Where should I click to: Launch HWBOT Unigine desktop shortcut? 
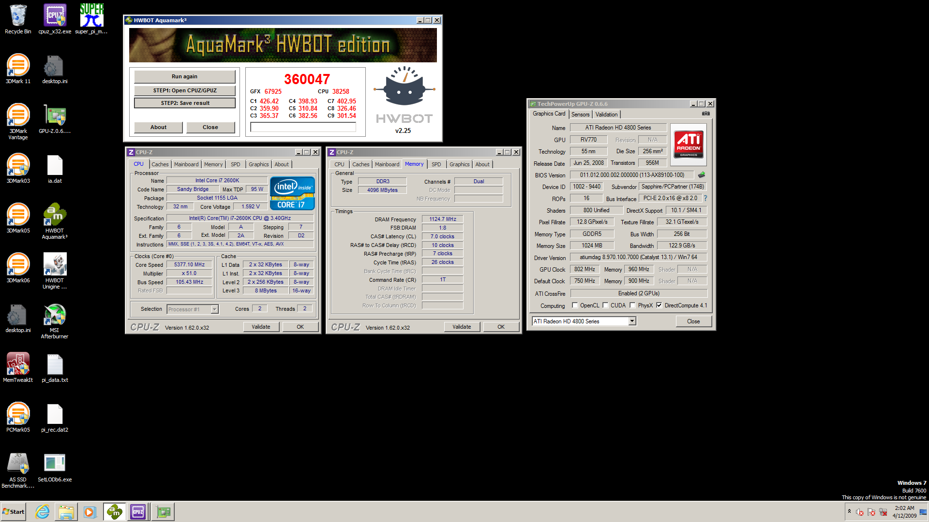pos(55,271)
